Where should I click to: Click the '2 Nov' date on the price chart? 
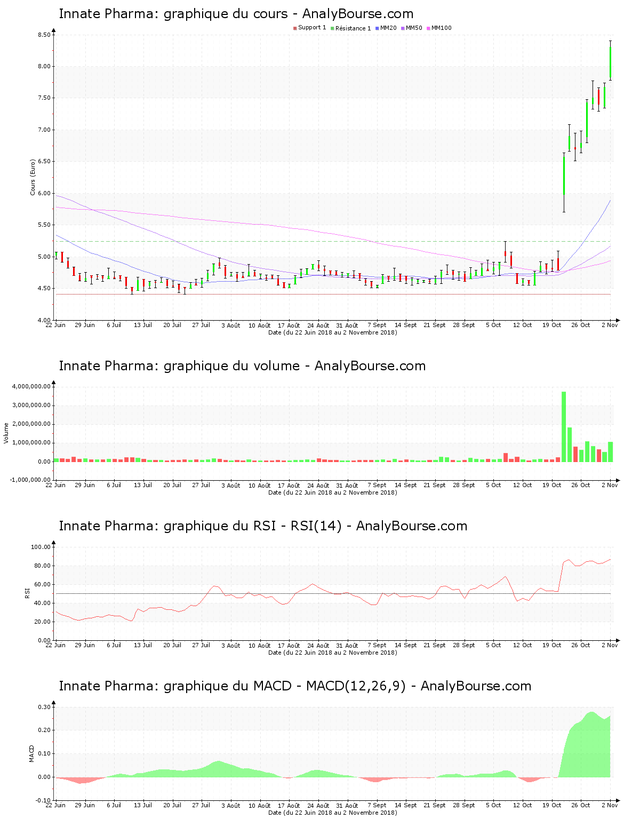pos(610,325)
